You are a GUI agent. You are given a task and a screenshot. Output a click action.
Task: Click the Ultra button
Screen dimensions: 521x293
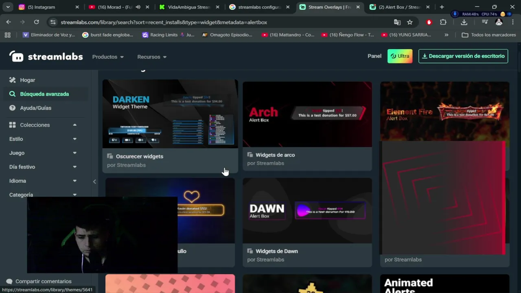coord(400,56)
